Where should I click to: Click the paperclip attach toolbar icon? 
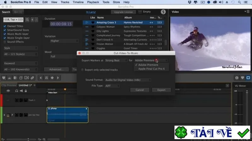pos(32,78)
